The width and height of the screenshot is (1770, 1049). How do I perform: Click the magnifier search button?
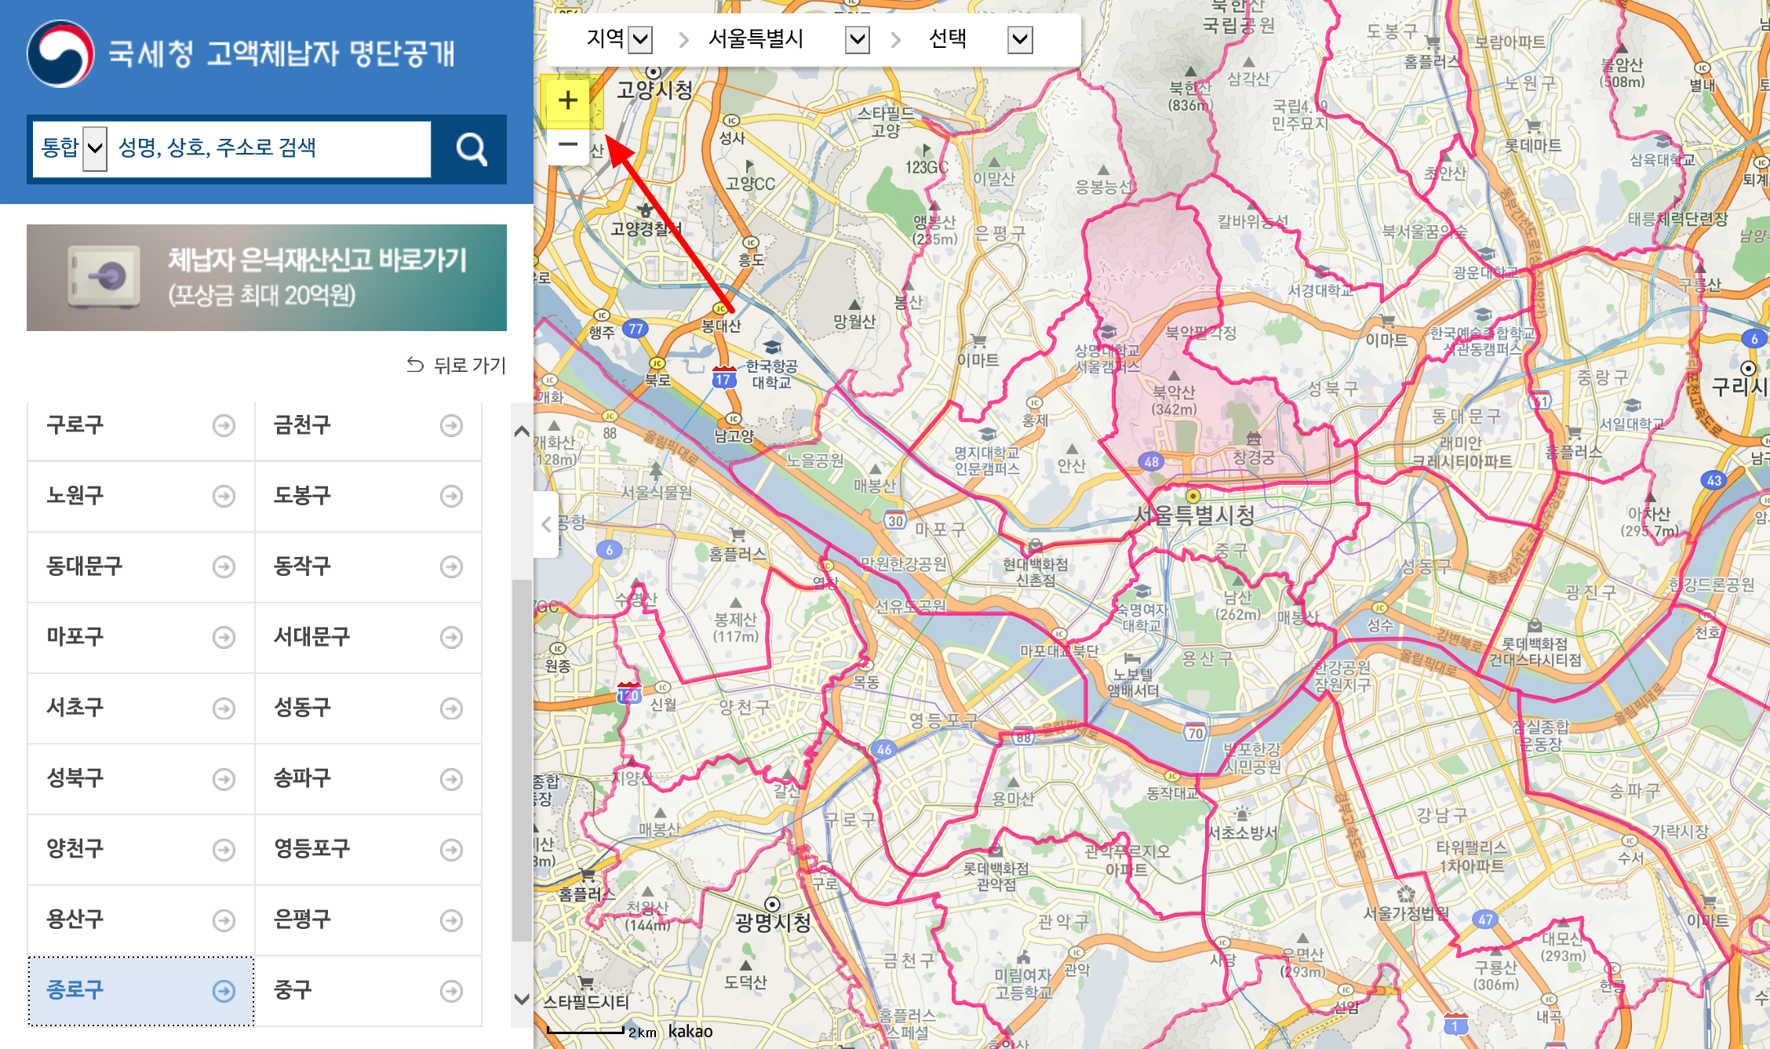point(471,149)
